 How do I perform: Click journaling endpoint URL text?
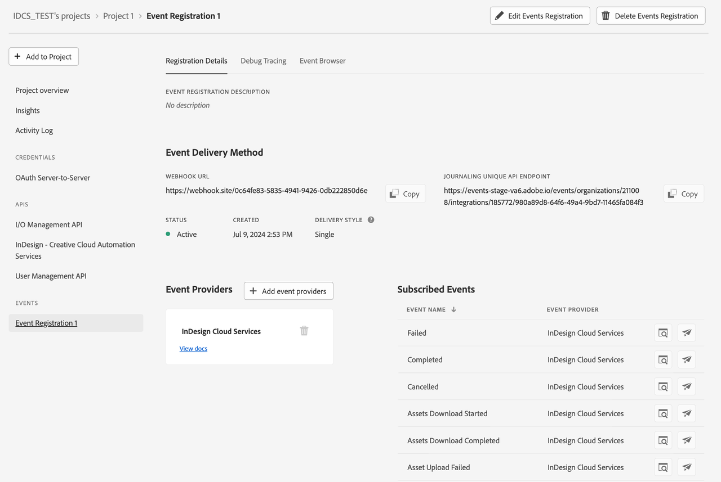point(544,196)
